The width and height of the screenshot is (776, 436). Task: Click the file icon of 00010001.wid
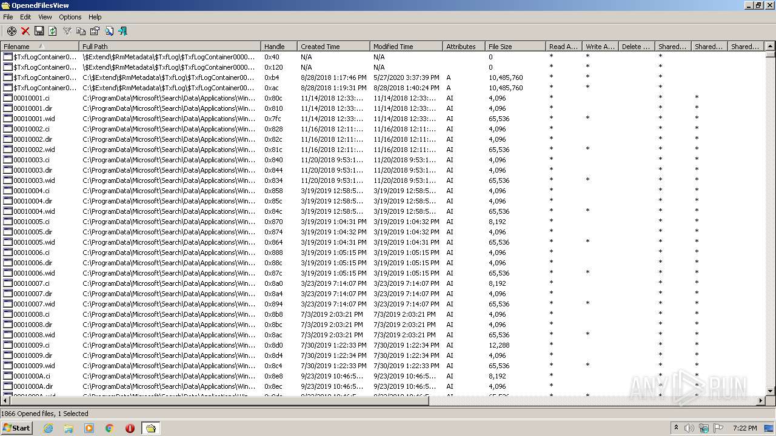(8, 119)
